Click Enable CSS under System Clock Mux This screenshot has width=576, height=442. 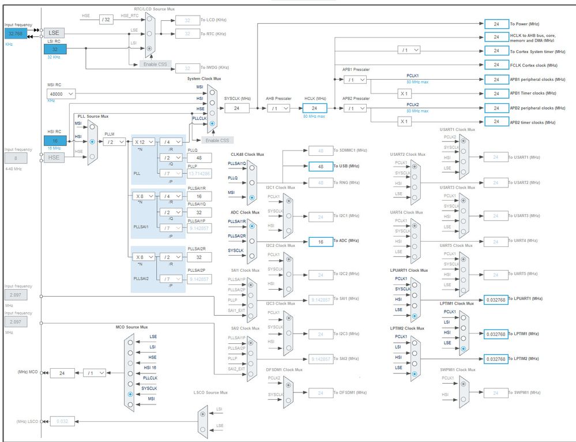217,140
